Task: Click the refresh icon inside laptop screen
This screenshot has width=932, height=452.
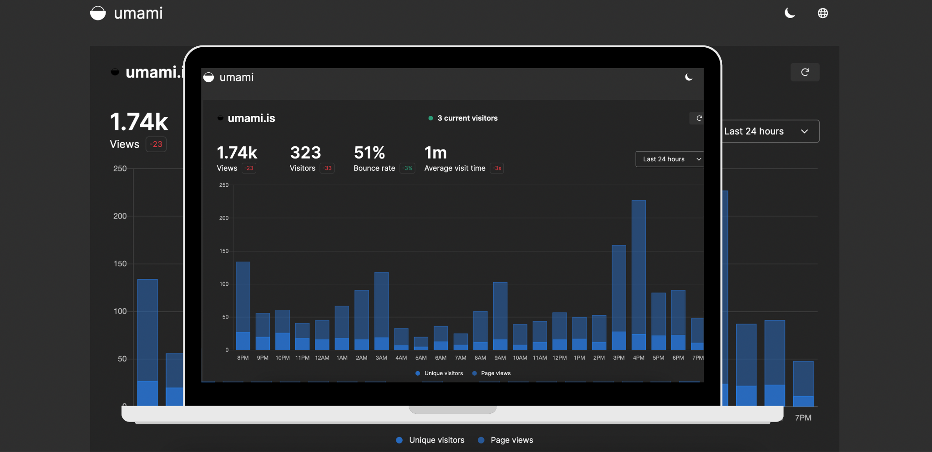Action: (699, 118)
